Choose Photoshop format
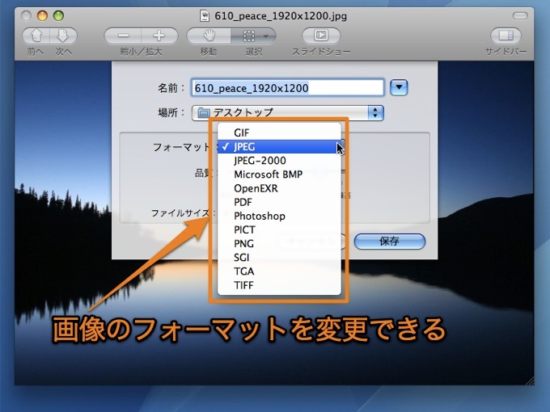 point(279,216)
